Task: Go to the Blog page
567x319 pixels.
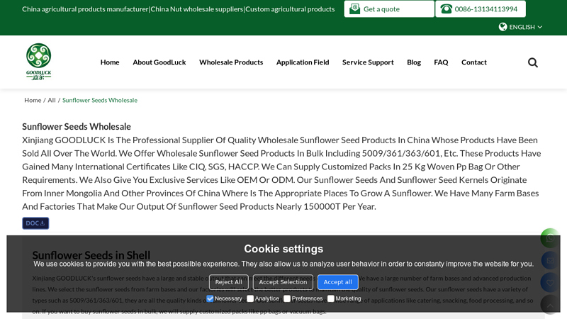Action: [x=414, y=62]
